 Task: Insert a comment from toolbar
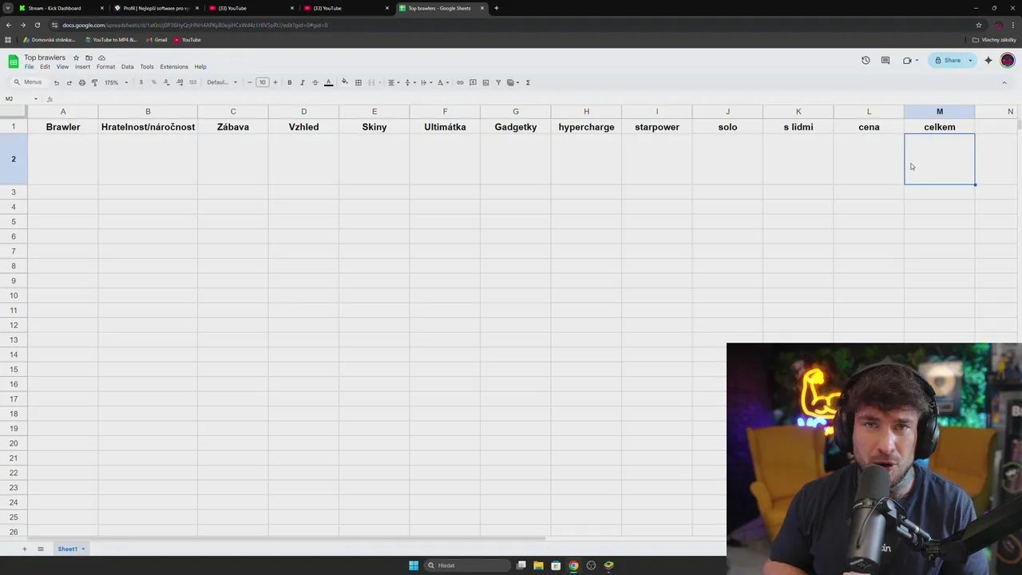pyautogui.click(x=473, y=82)
